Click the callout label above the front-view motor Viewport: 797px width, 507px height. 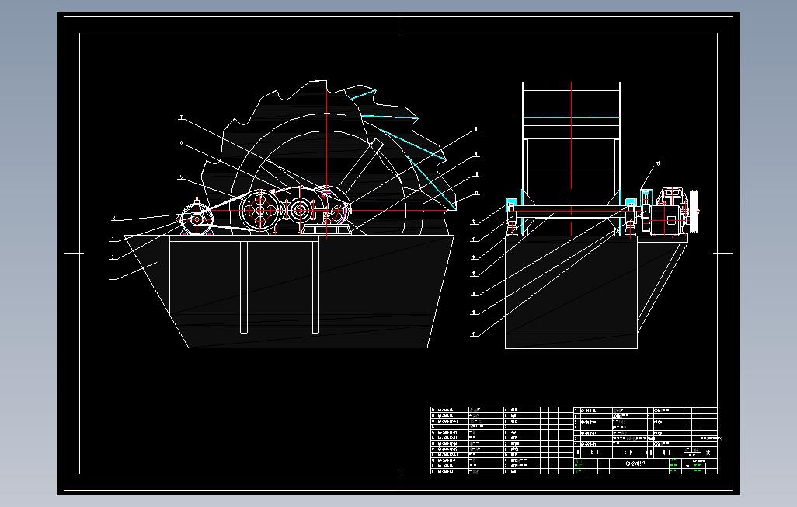tap(659, 164)
